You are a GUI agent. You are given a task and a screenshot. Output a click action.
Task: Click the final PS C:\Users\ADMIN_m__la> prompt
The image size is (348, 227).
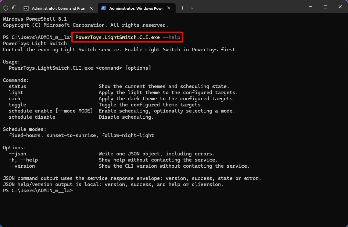tap(38, 191)
